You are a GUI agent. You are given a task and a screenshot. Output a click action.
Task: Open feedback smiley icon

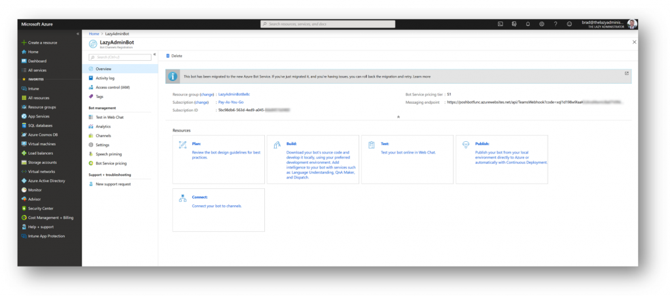[569, 24]
